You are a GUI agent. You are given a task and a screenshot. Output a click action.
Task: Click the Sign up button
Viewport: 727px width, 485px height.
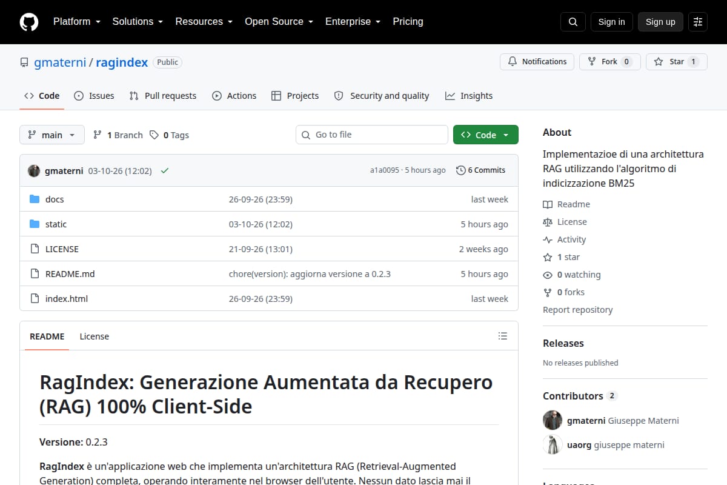(x=660, y=22)
